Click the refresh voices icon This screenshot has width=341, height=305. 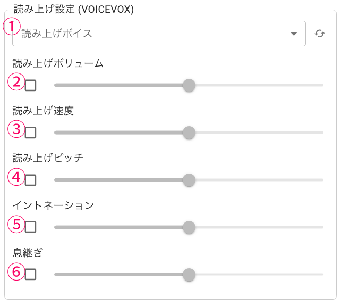(320, 34)
